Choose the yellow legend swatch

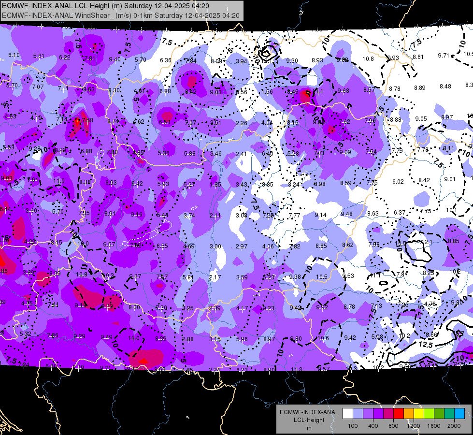pos(419,413)
